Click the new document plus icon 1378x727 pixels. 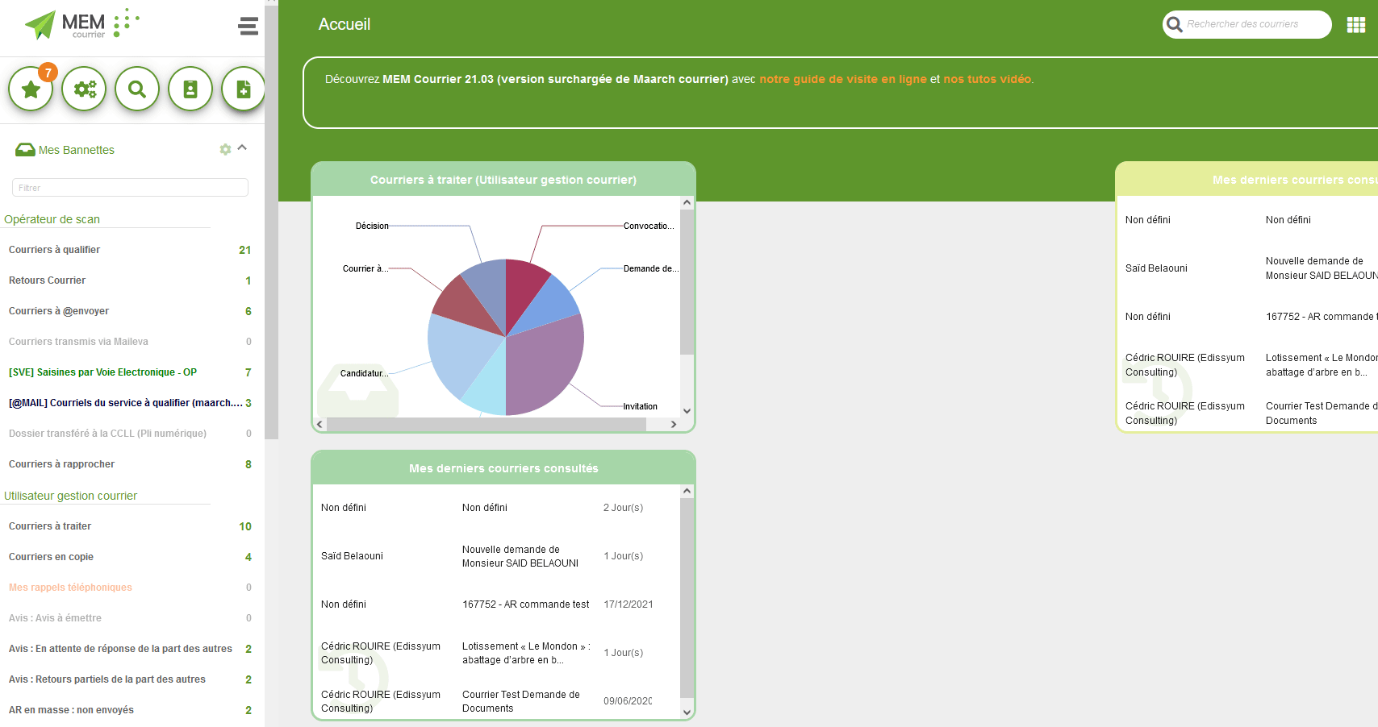coord(243,89)
